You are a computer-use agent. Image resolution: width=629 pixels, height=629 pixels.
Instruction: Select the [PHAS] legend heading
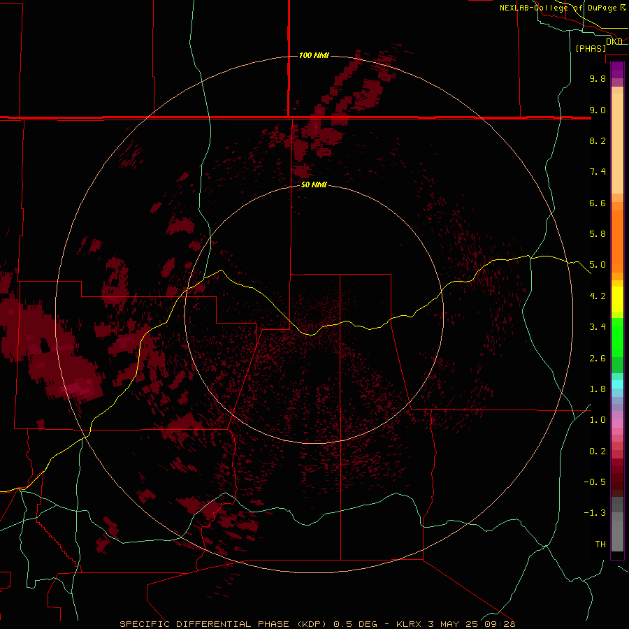point(591,48)
